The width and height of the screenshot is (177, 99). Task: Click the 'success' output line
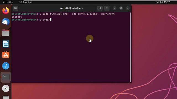click(17, 17)
